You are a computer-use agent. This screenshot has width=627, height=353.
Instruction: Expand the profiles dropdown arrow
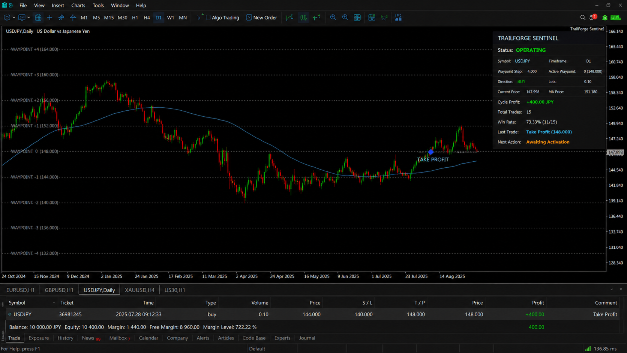click(28, 18)
